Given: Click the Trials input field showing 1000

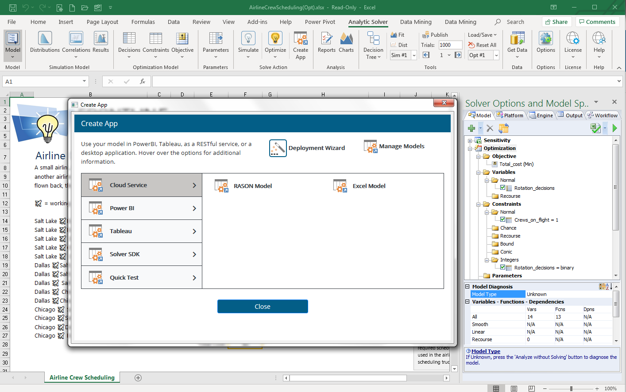Looking at the screenshot, I should (450, 45).
